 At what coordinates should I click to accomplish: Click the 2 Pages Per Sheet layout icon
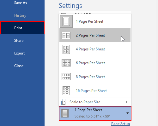[66, 35]
